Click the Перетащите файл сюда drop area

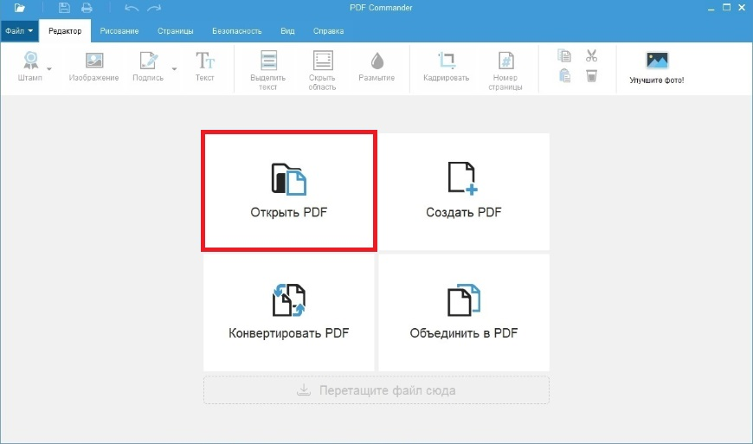point(376,390)
